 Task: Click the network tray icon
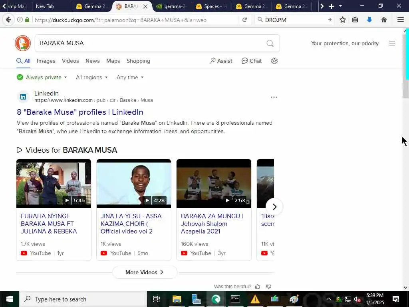tap(348, 299)
